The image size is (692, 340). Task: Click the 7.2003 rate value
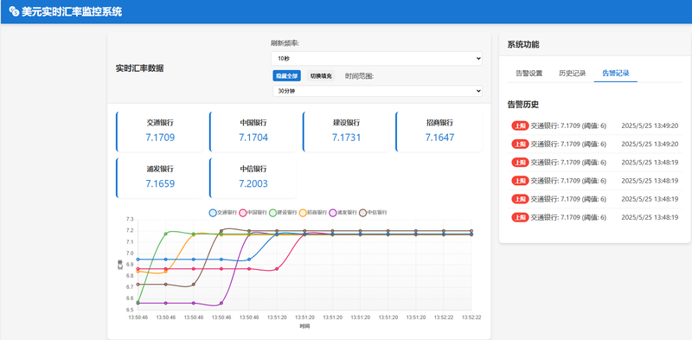[x=253, y=183]
